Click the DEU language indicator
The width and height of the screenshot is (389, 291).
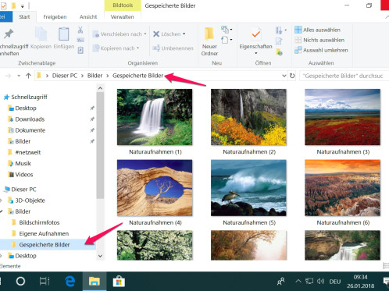[335, 282]
